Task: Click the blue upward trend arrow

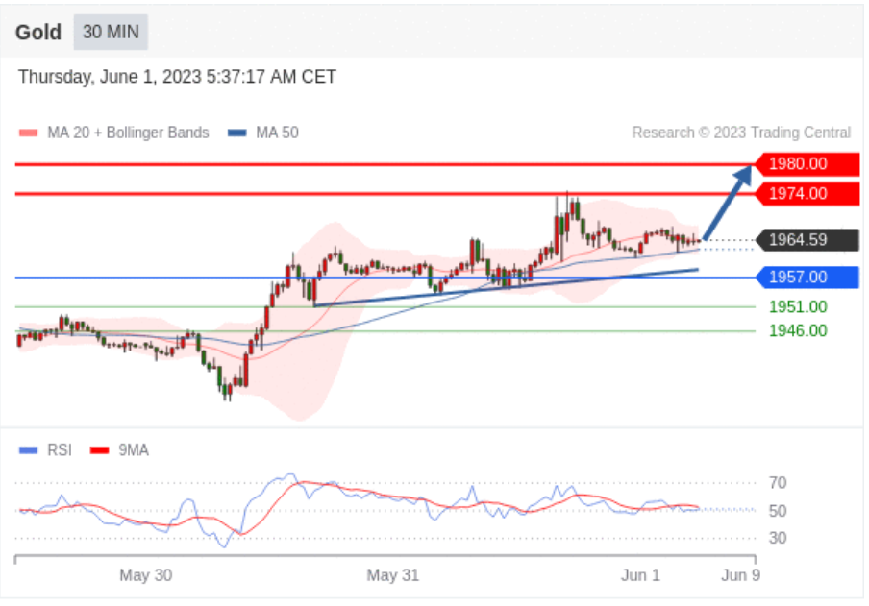Action: pyautogui.click(x=729, y=203)
